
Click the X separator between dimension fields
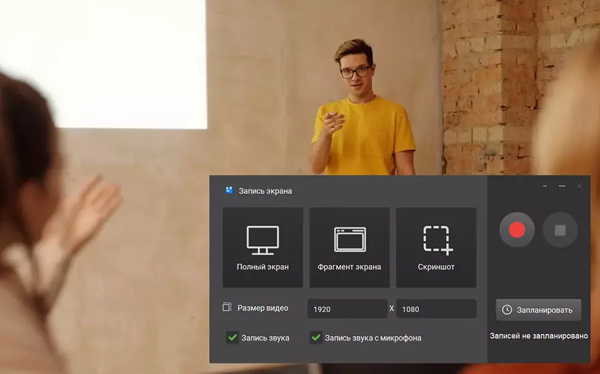(x=392, y=309)
